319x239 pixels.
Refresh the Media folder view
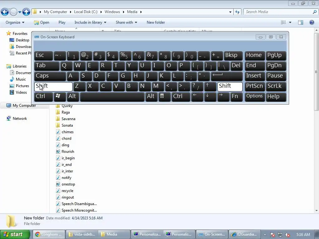click(x=237, y=12)
